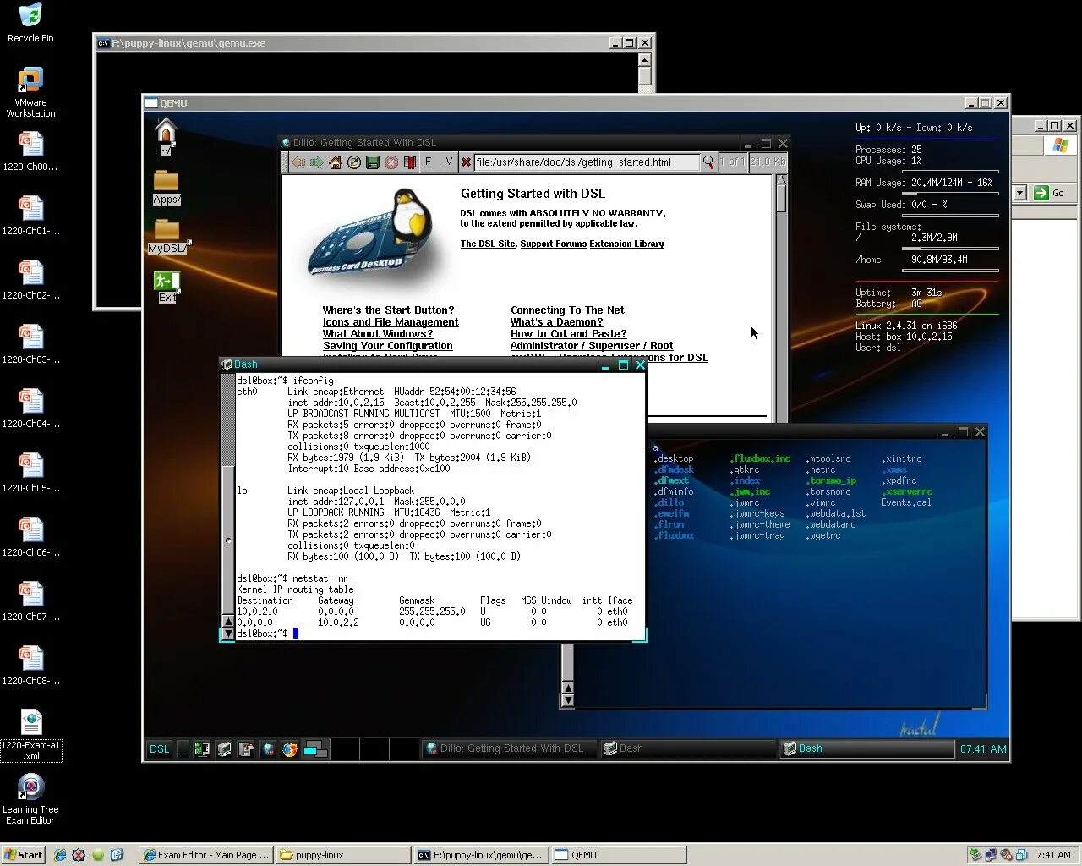Click Go button in background browser window
Screen dimensions: 1082x866
tap(1050, 193)
